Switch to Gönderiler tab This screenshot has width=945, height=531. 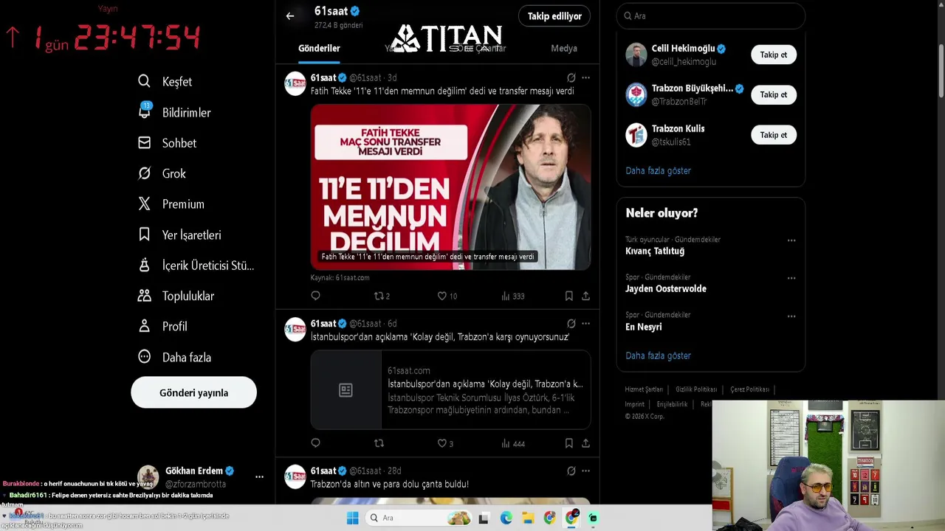point(319,49)
